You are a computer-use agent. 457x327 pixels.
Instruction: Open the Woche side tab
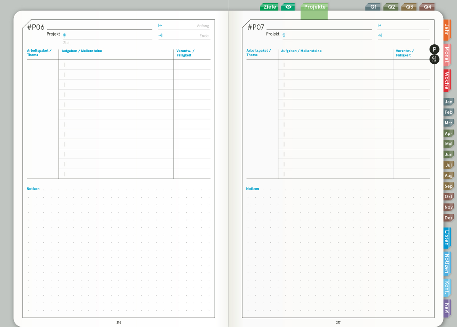click(447, 80)
